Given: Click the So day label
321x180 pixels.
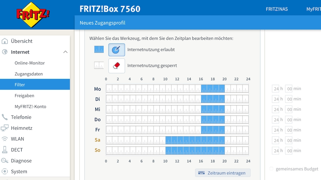Looking at the screenshot, I should 98,150.
